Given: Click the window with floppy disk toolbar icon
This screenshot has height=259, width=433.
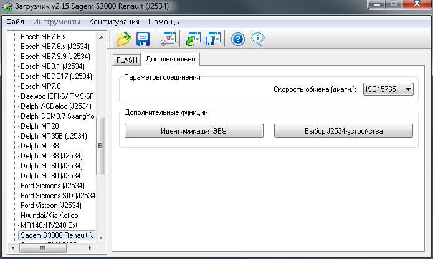Looking at the screenshot, I should (213, 39).
